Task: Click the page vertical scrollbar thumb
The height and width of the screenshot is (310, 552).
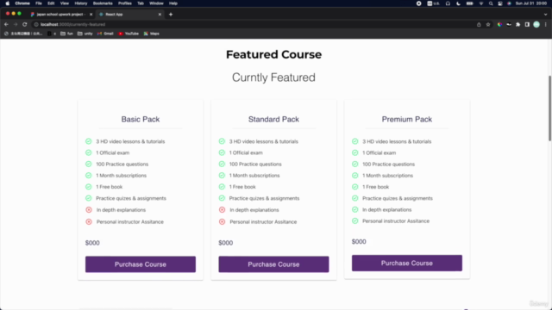Action: coord(549,108)
